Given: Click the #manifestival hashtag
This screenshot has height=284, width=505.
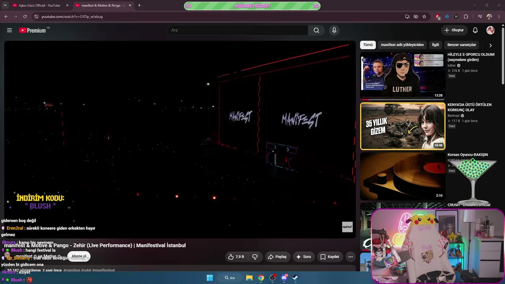Looking at the screenshot, I should [x=104, y=271].
